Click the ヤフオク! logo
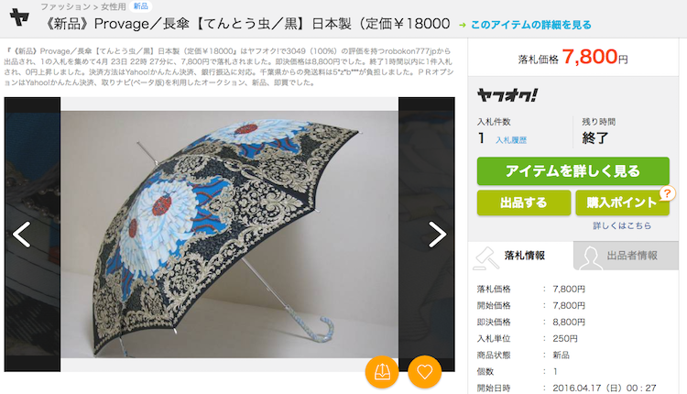687x394 pixels. point(507,95)
